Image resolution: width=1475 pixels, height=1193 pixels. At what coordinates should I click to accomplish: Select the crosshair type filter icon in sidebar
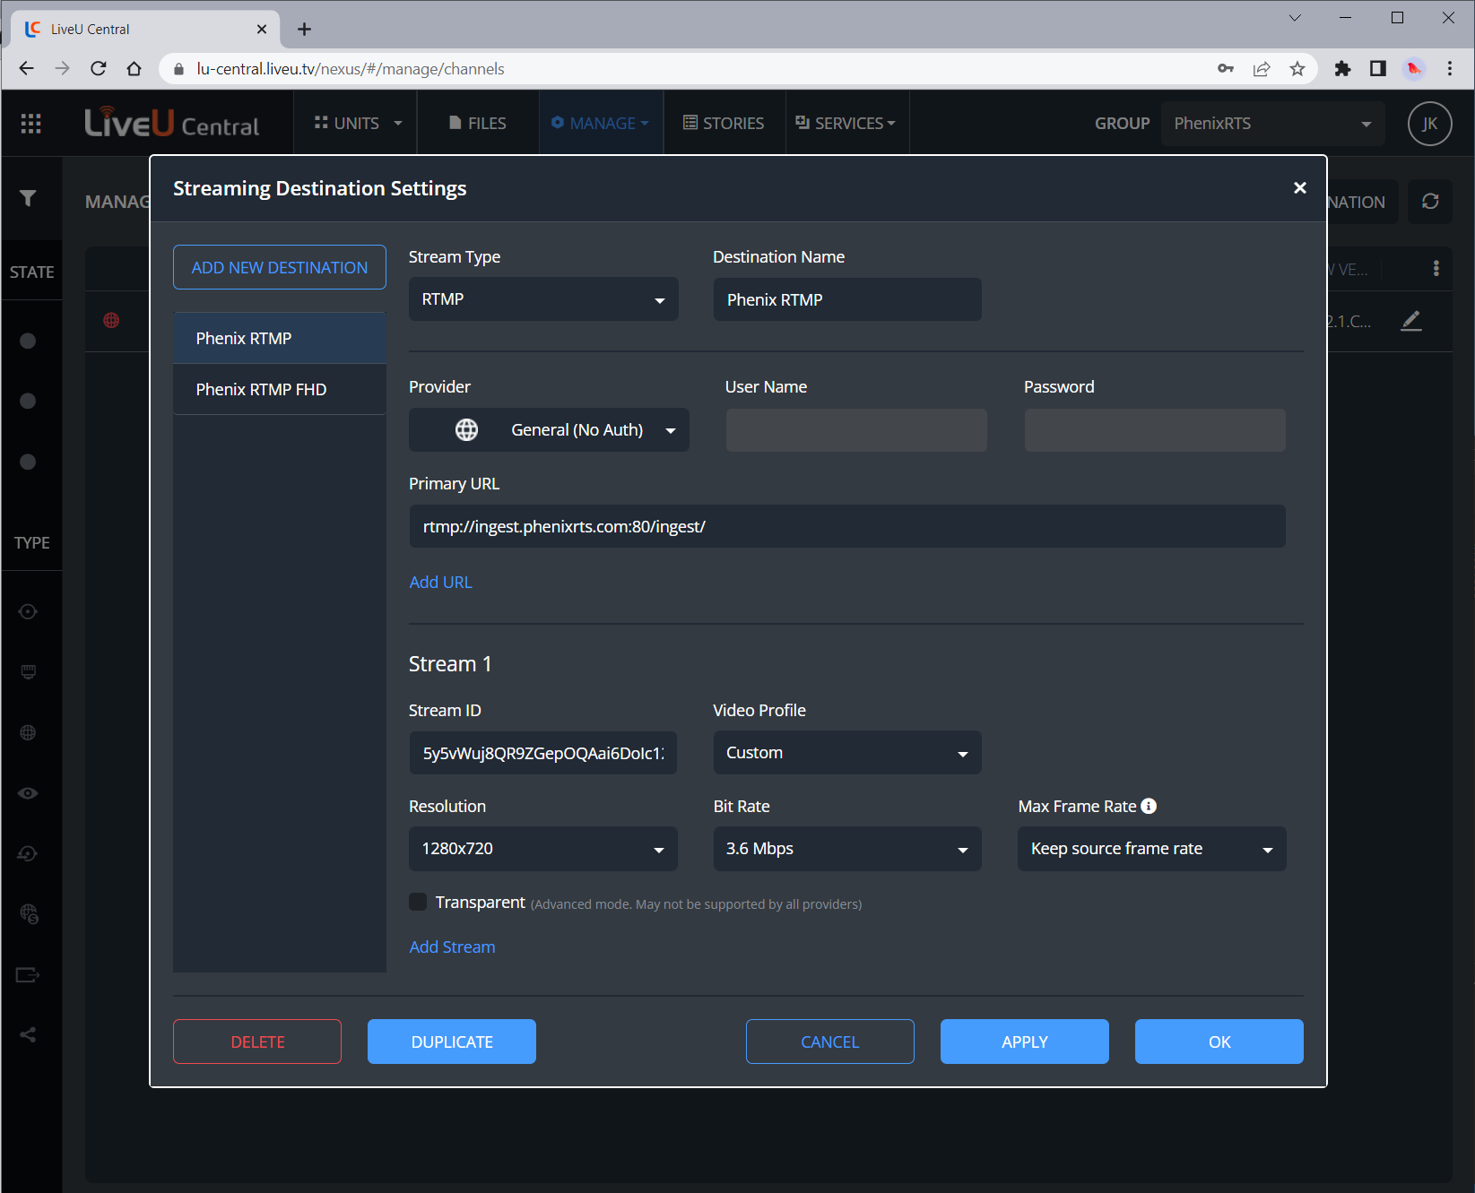[x=28, y=611]
